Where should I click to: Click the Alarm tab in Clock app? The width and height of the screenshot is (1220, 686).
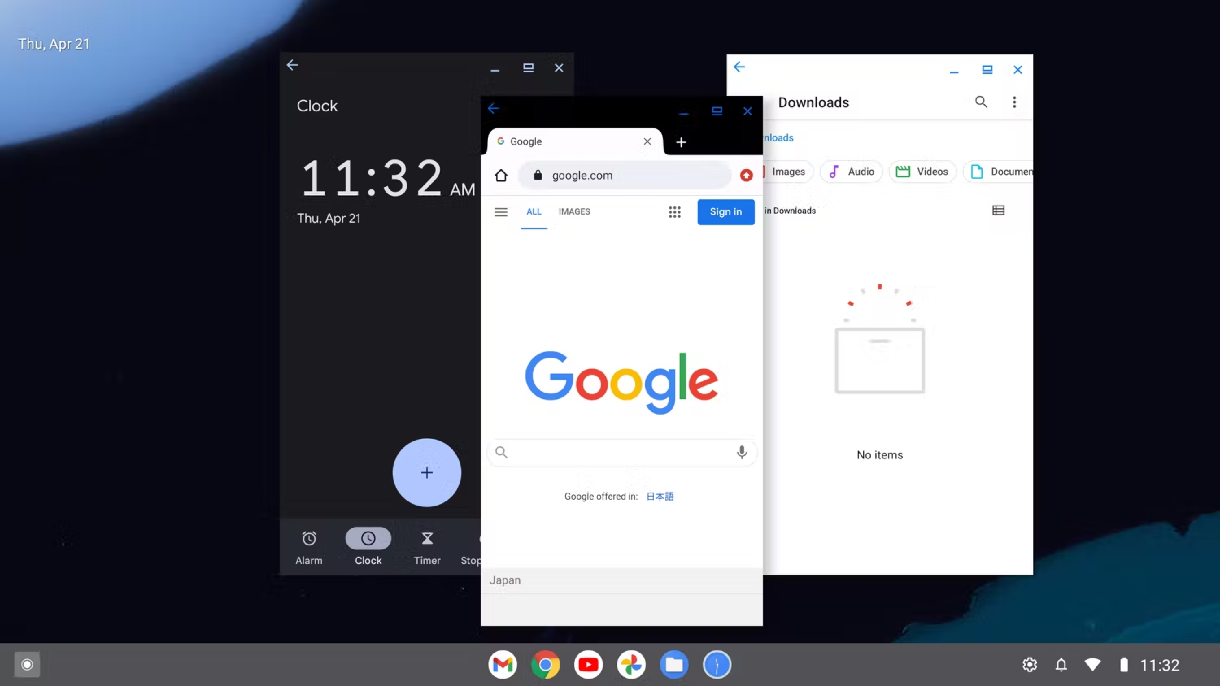point(309,547)
